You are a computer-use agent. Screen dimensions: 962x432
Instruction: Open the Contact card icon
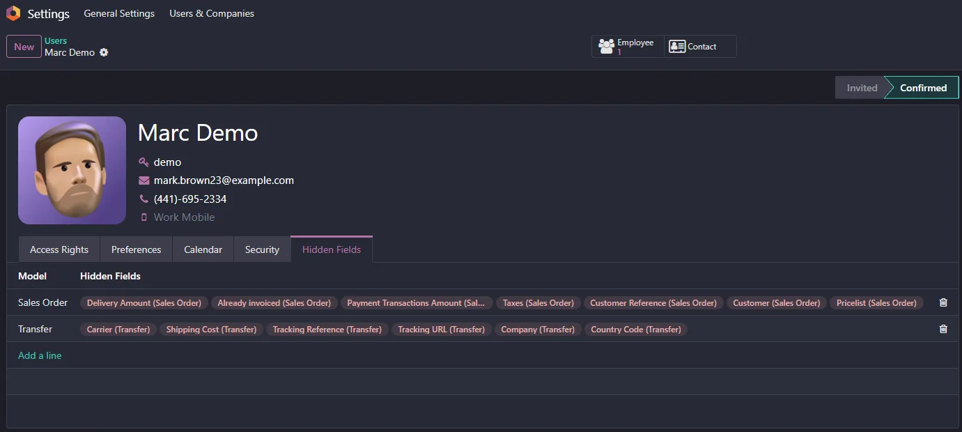coord(676,47)
